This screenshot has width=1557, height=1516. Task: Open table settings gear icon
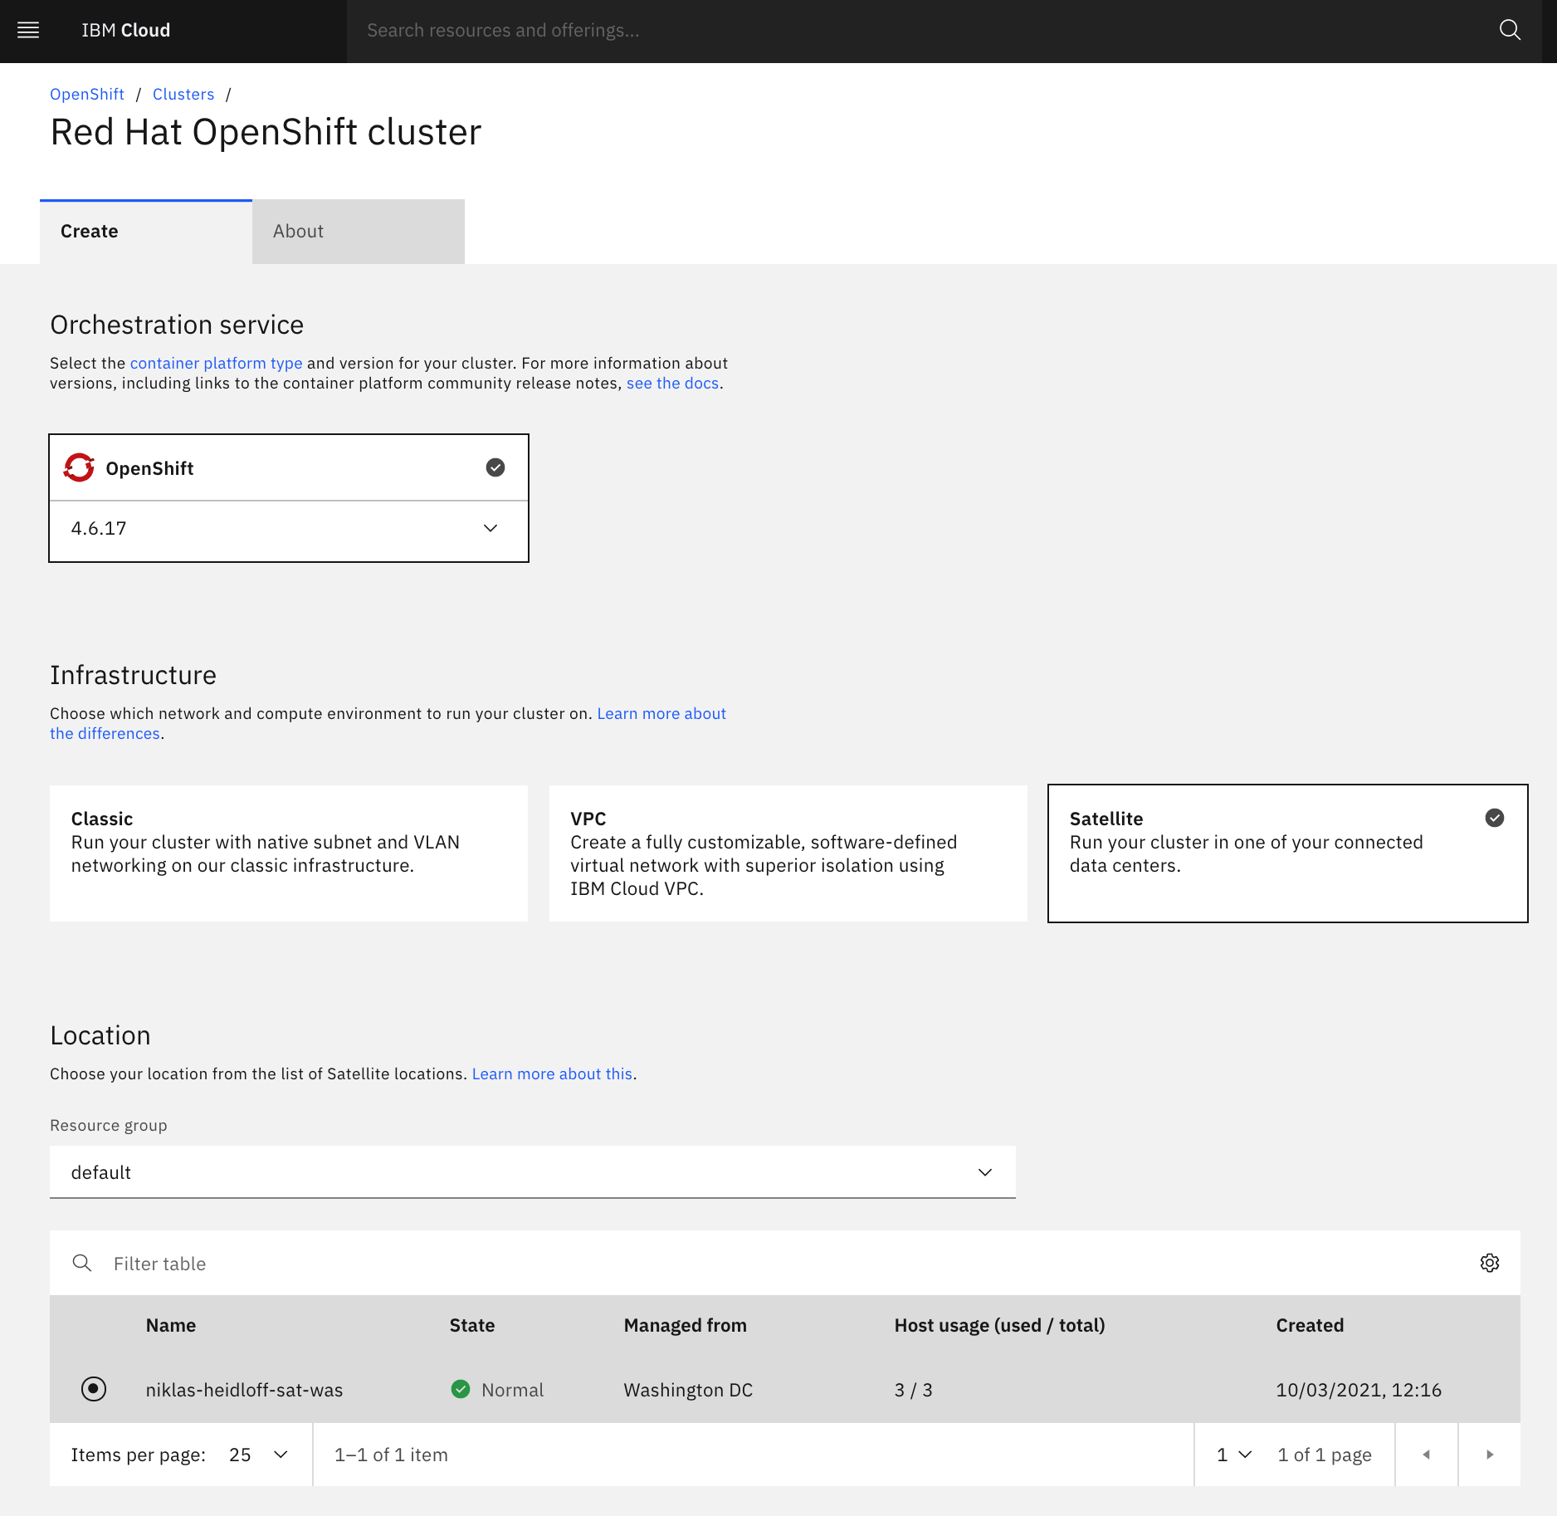click(1490, 1263)
